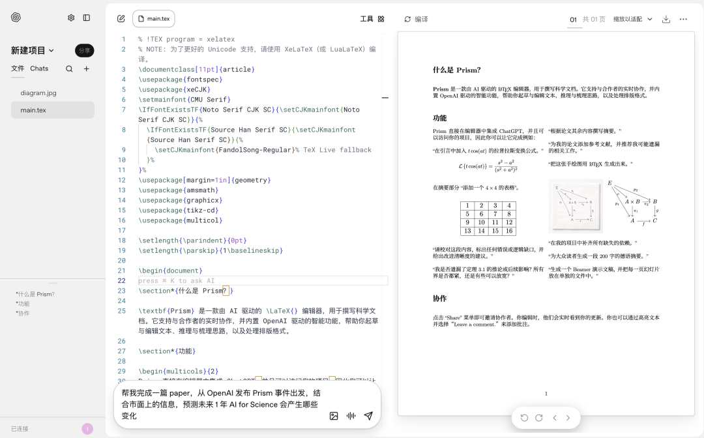The image size is (704, 438).
Task: Open settings via the gear icon
Action: pos(71,18)
